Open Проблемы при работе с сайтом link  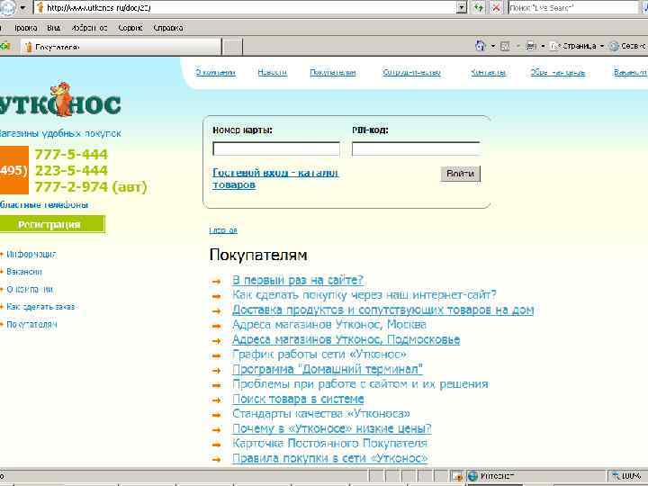click(360, 384)
